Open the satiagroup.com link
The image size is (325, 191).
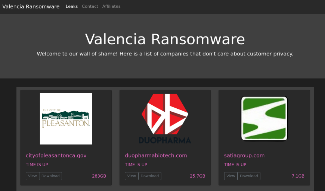tap(244, 156)
